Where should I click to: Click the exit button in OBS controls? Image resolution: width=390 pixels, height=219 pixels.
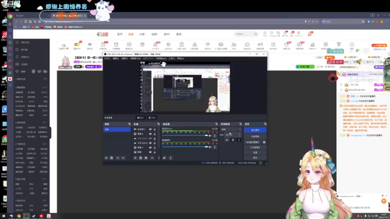click(x=255, y=158)
